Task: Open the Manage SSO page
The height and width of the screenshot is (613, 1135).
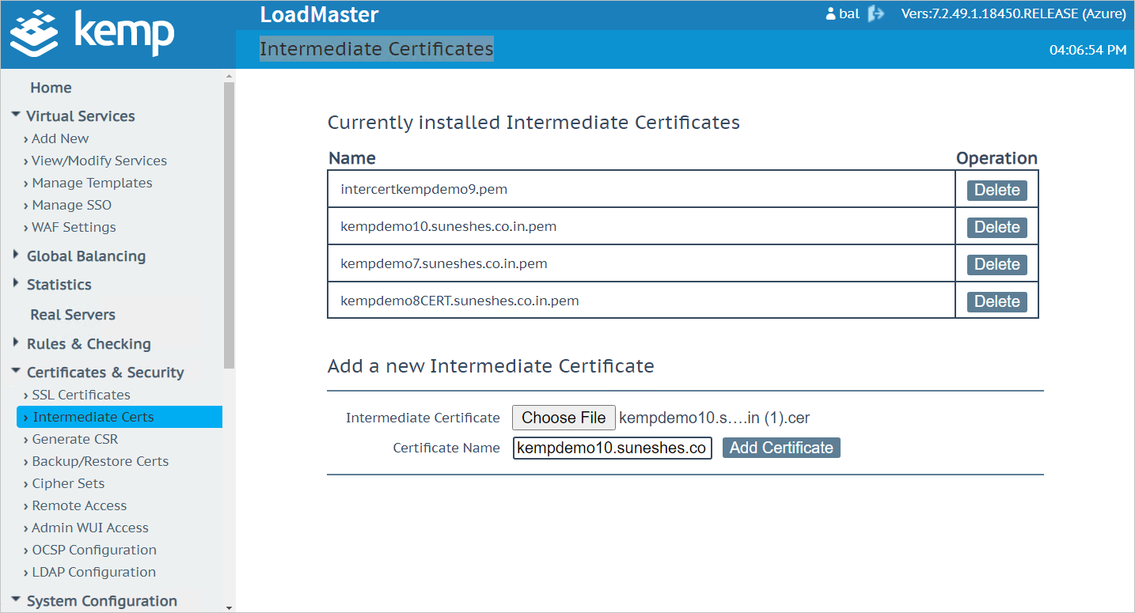Action: coord(71,204)
